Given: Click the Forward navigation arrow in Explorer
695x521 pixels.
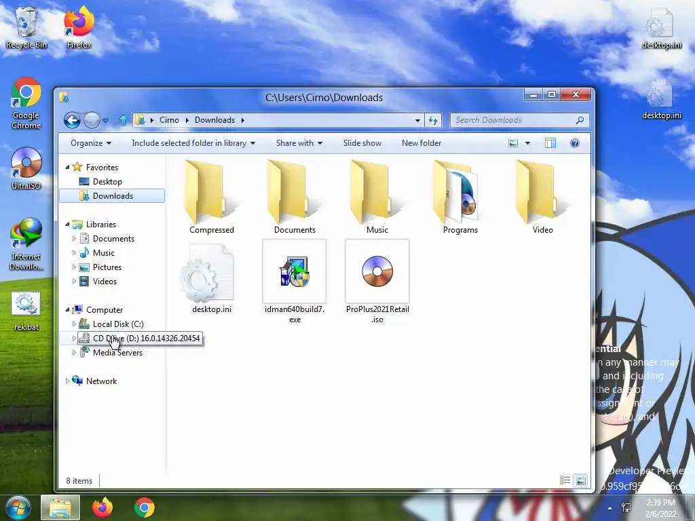Looking at the screenshot, I should coord(92,120).
